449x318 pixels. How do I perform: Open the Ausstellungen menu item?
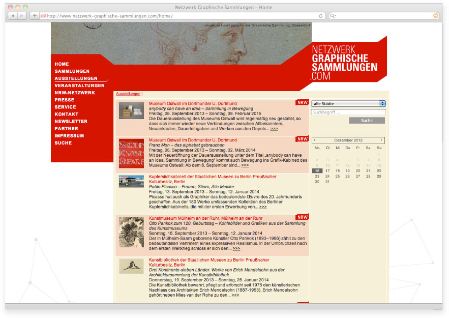click(76, 78)
